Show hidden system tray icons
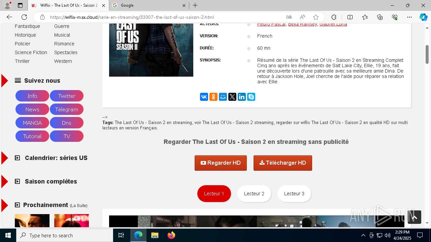Screen dimensions: 431x242 [x=363, y=235]
